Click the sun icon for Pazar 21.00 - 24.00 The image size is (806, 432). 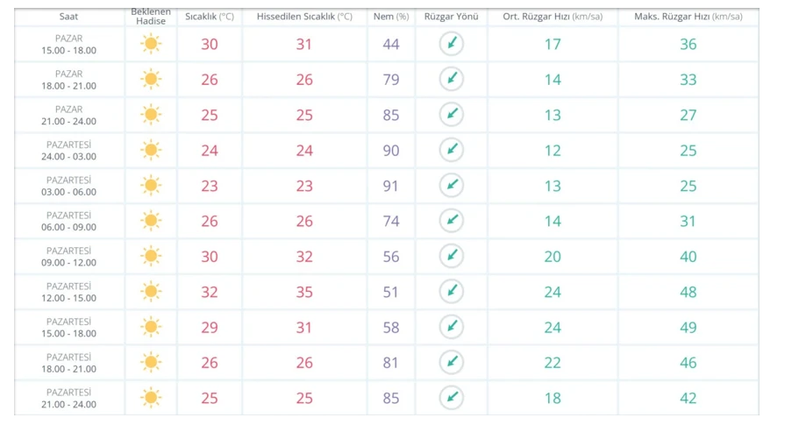(x=151, y=115)
